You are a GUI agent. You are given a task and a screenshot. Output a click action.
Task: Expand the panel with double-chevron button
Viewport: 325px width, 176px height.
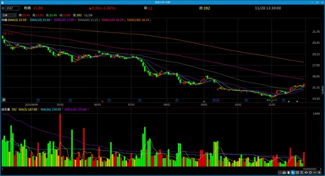4,100
